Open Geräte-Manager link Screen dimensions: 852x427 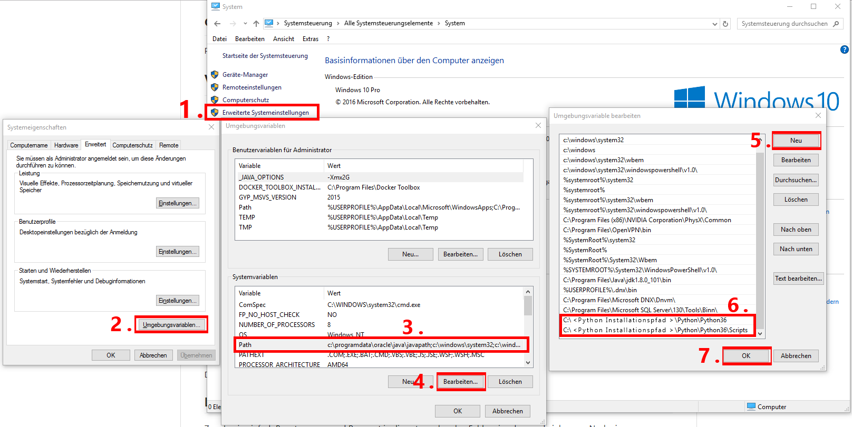click(245, 75)
